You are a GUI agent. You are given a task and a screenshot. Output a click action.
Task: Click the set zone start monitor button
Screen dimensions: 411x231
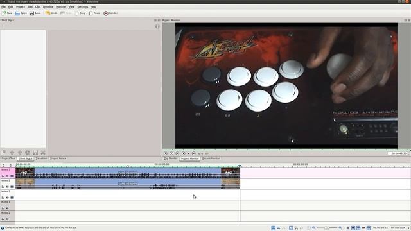pyautogui.click(x=166, y=153)
